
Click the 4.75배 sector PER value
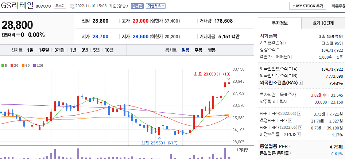coord(336,147)
